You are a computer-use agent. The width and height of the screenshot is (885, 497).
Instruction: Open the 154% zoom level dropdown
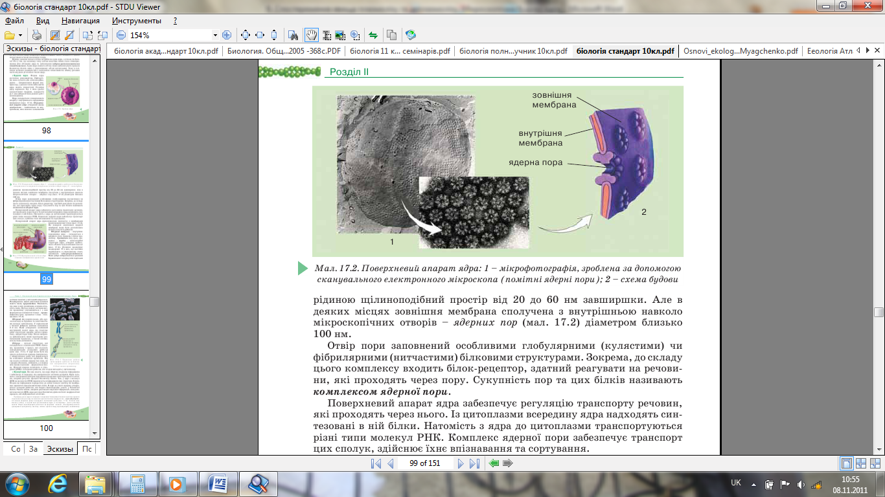215,35
